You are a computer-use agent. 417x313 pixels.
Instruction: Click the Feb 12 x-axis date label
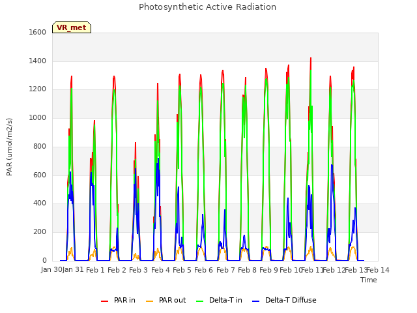[334, 270]
